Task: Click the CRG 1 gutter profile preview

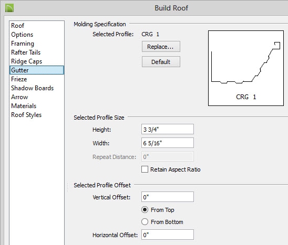Action: click(246, 68)
